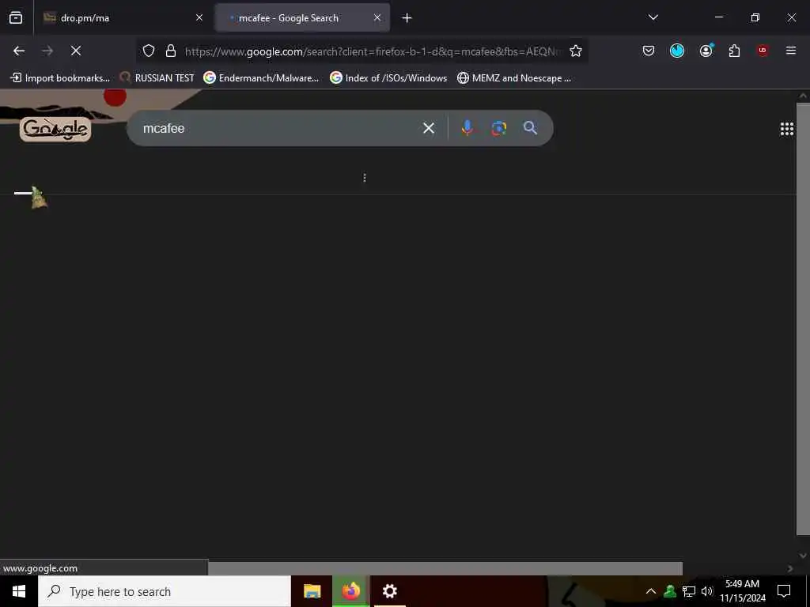This screenshot has height=607, width=810.
Task: Close the mcafee - Google Search tab
Action: tap(377, 17)
